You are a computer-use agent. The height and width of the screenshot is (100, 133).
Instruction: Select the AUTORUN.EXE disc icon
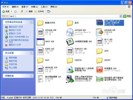pyautogui.click(x=70, y=32)
